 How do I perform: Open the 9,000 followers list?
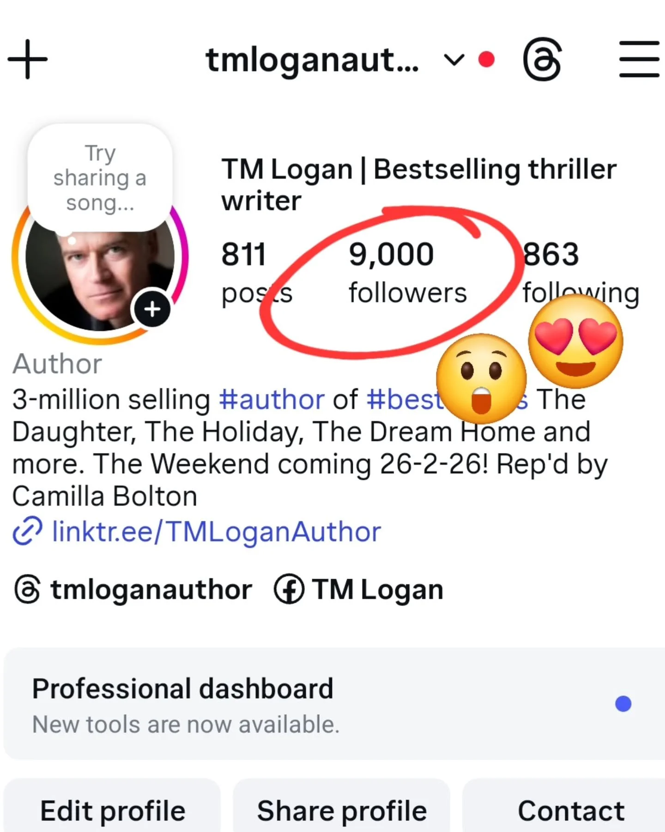pyautogui.click(x=407, y=273)
